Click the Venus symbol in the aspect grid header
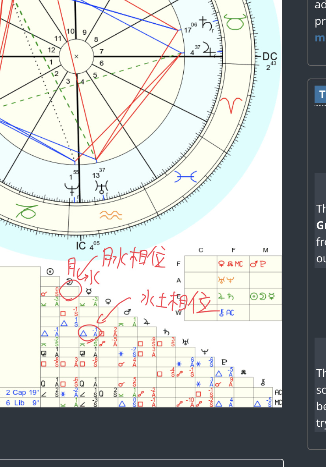The width and height of the screenshot is (326, 467). (108, 302)
